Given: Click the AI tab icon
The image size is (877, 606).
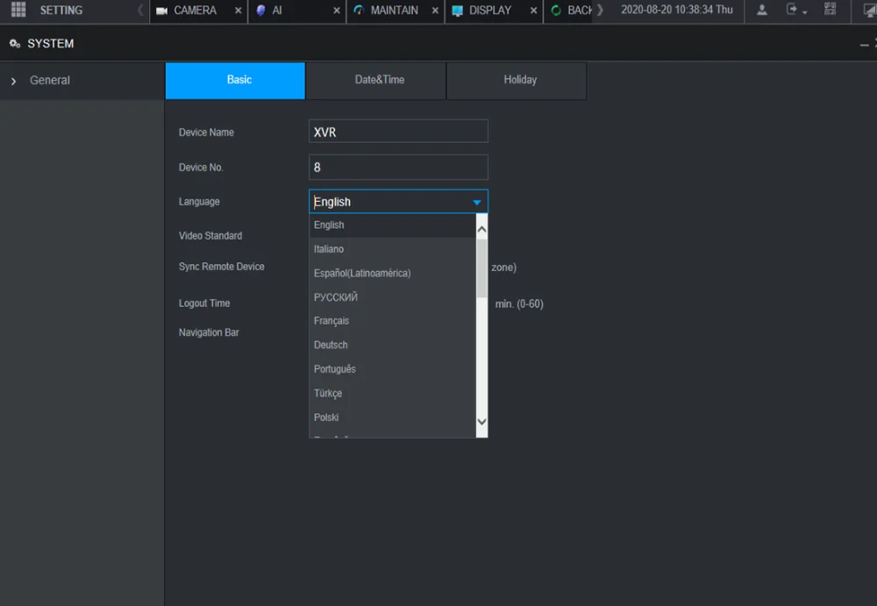Looking at the screenshot, I should click(x=260, y=10).
